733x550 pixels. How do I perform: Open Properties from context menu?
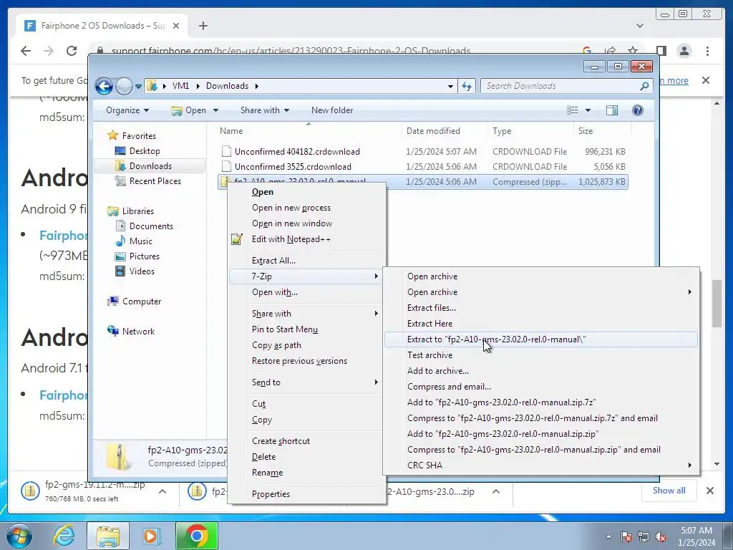(306, 494)
